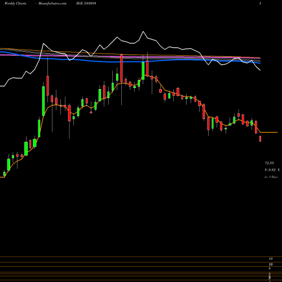Viewport: 282px width, 282px height.
Task: Click the 'MunafaSutra.com' label
Action: [52, 3]
